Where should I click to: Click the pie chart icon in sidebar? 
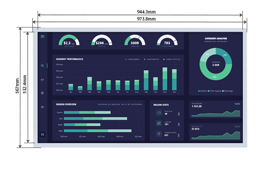(x=42, y=93)
